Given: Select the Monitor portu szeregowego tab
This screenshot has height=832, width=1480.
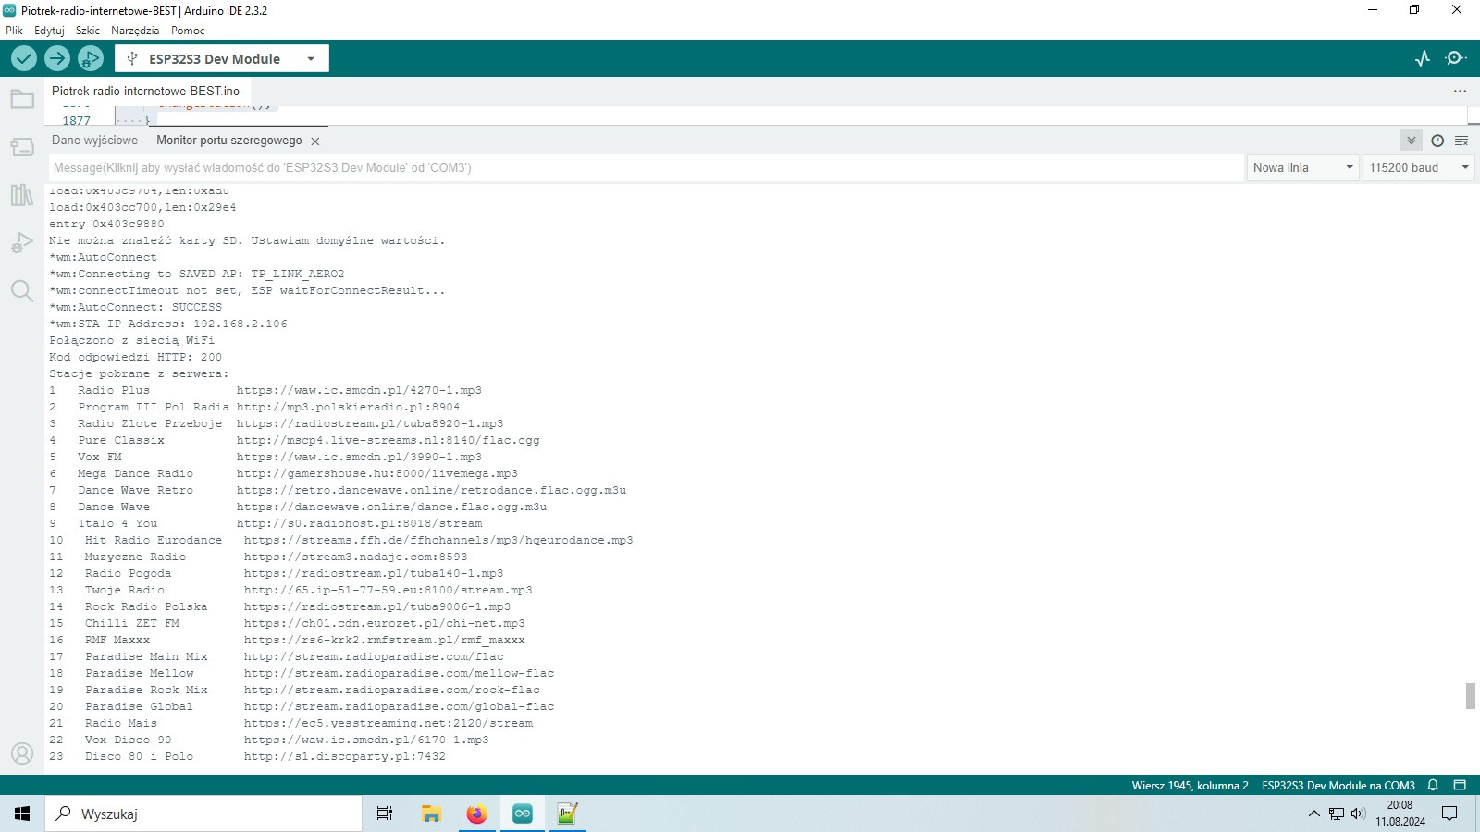Looking at the screenshot, I should click(228, 141).
